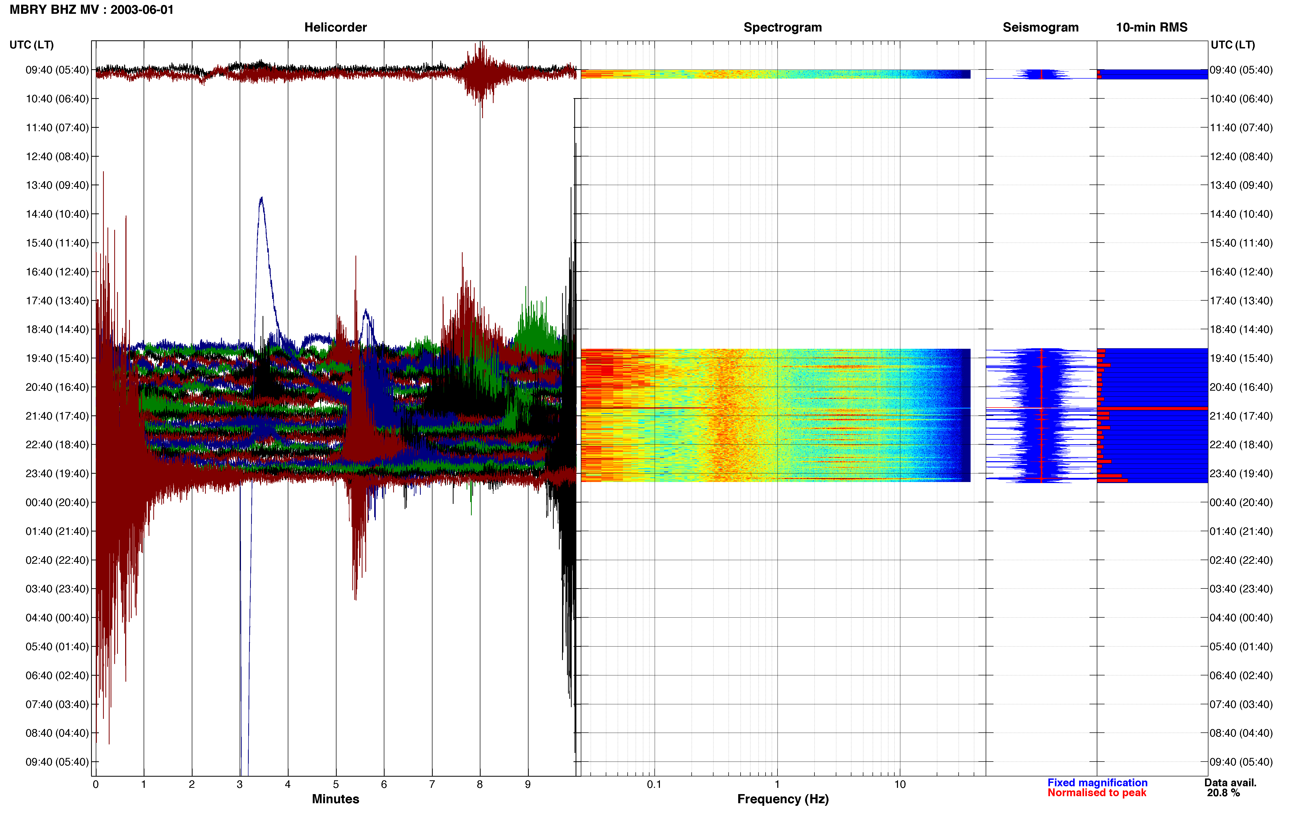Click the '0' tick on the Minutes axis
The height and width of the screenshot is (817, 1306).
pyautogui.click(x=95, y=784)
